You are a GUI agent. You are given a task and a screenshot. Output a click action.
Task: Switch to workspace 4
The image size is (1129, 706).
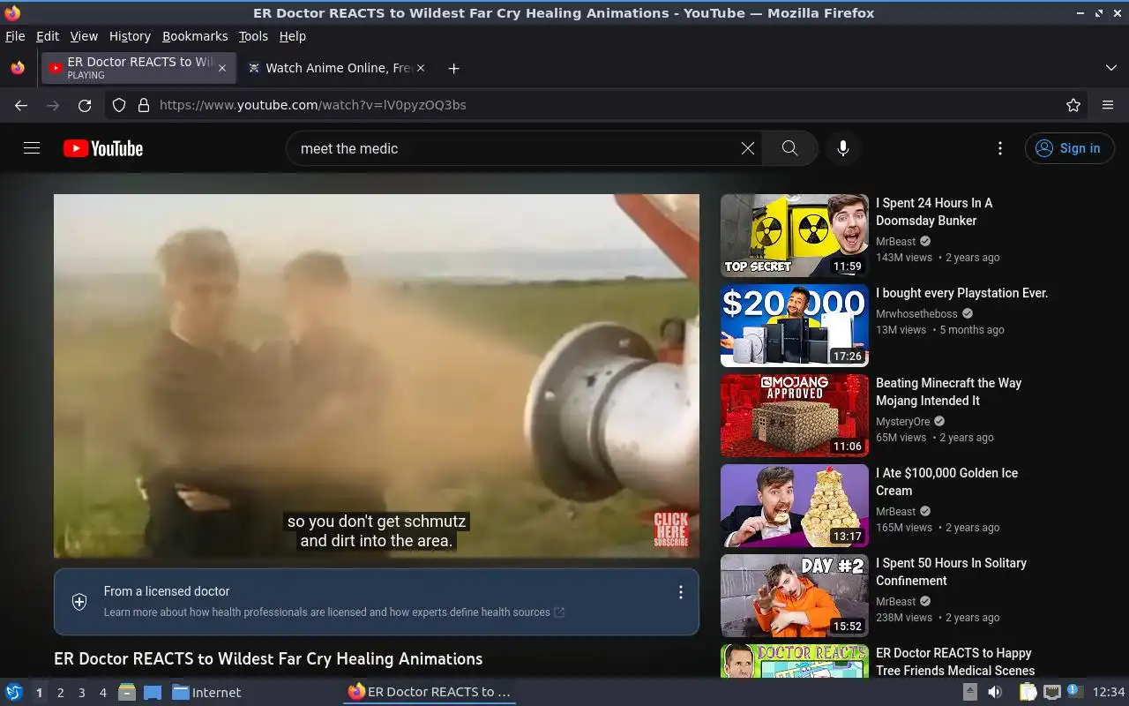coord(102,693)
